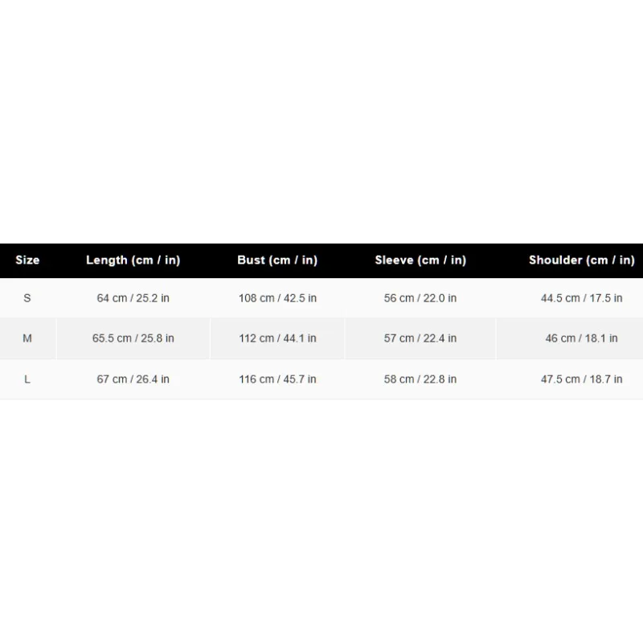Viewport: 643px width, 643px height.
Task: Click the 58 cm / 22.8 in cell
Action: [x=420, y=379]
